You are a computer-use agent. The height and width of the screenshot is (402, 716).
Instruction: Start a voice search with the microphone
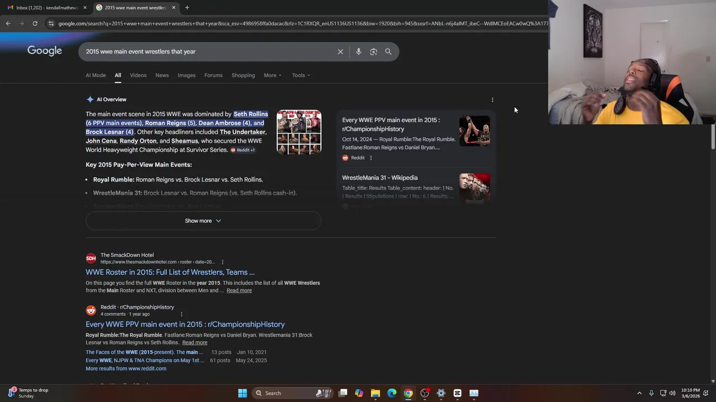359,51
